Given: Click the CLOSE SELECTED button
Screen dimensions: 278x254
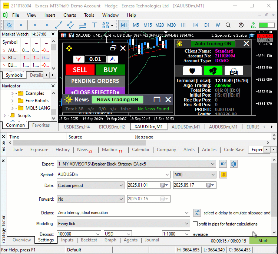Looking at the screenshot, I should click(95, 91).
